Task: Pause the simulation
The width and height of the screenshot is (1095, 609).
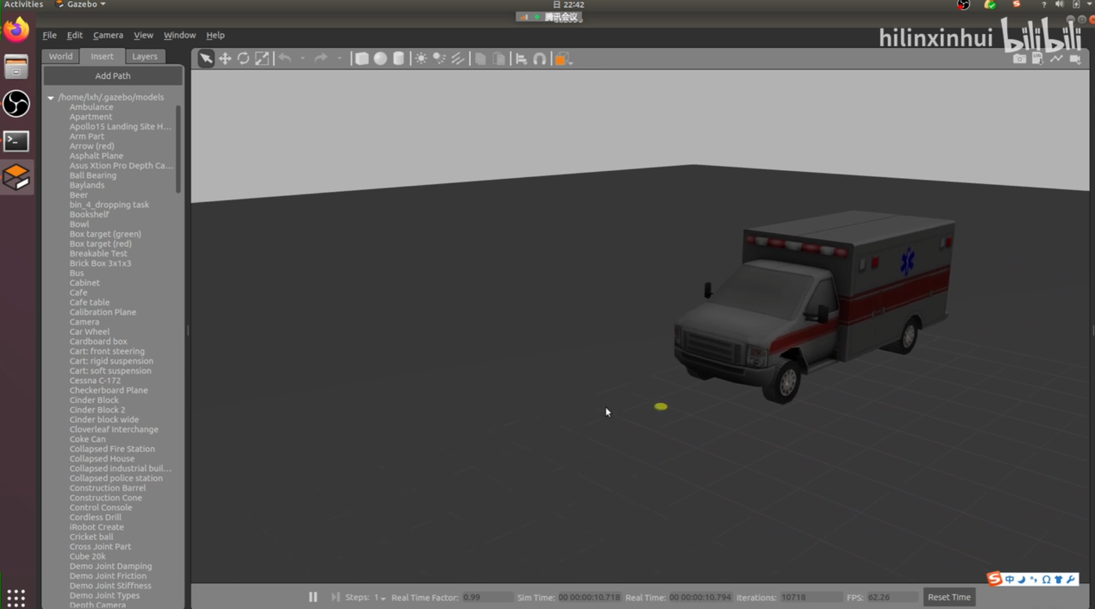Action: 313,597
